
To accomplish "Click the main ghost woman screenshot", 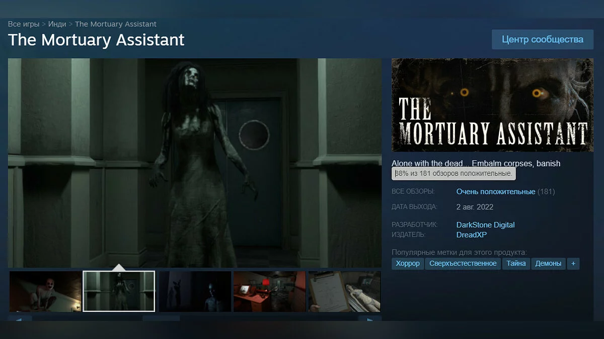I will pyautogui.click(x=195, y=163).
